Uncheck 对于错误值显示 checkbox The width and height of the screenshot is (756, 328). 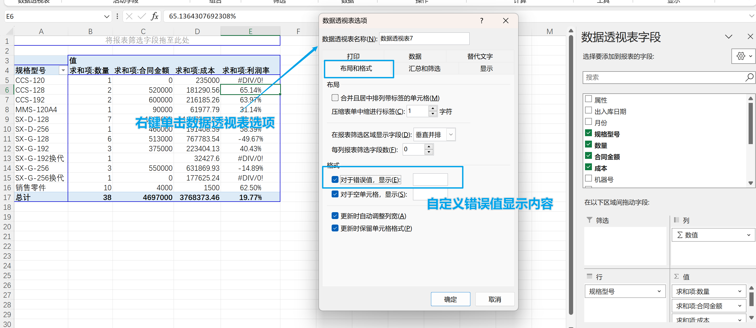pyautogui.click(x=335, y=179)
